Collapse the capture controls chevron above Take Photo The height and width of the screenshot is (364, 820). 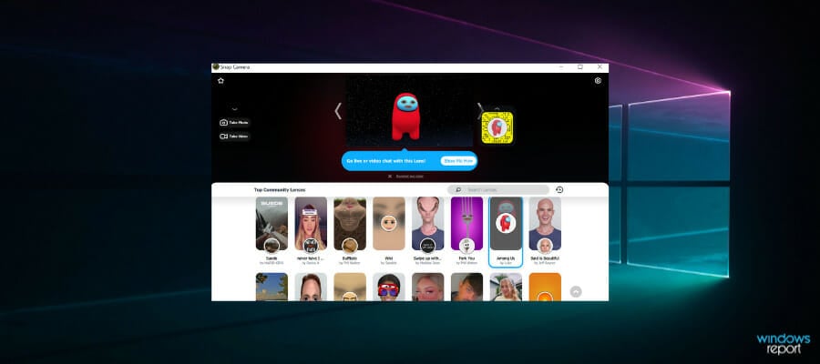[x=234, y=109]
